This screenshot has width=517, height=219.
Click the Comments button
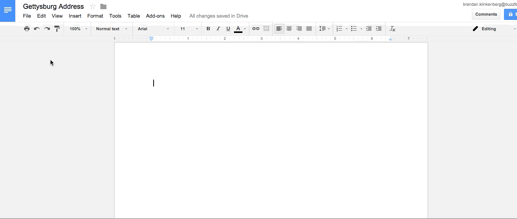click(486, 15)
